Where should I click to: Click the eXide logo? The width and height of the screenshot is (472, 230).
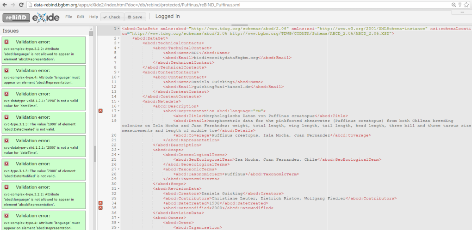(45, 17)
